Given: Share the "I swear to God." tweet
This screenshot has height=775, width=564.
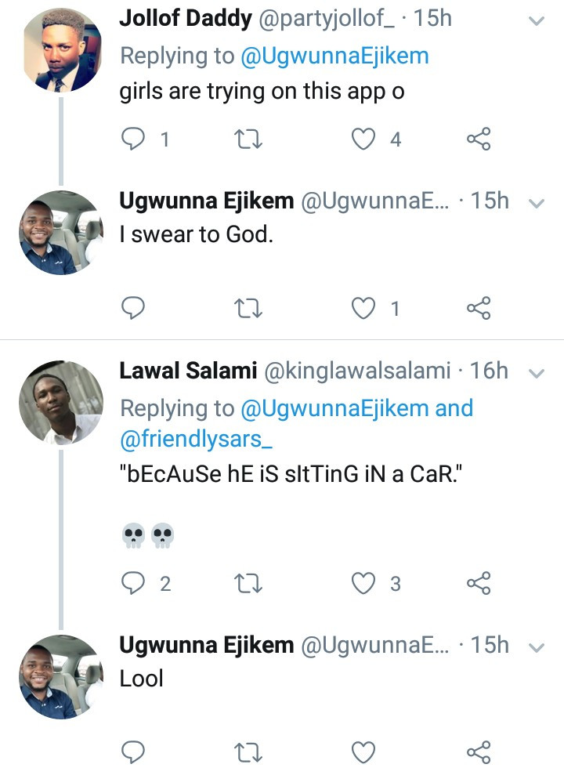Looking at the screenshot, I should pyautogui.click(x=478, y=309).
